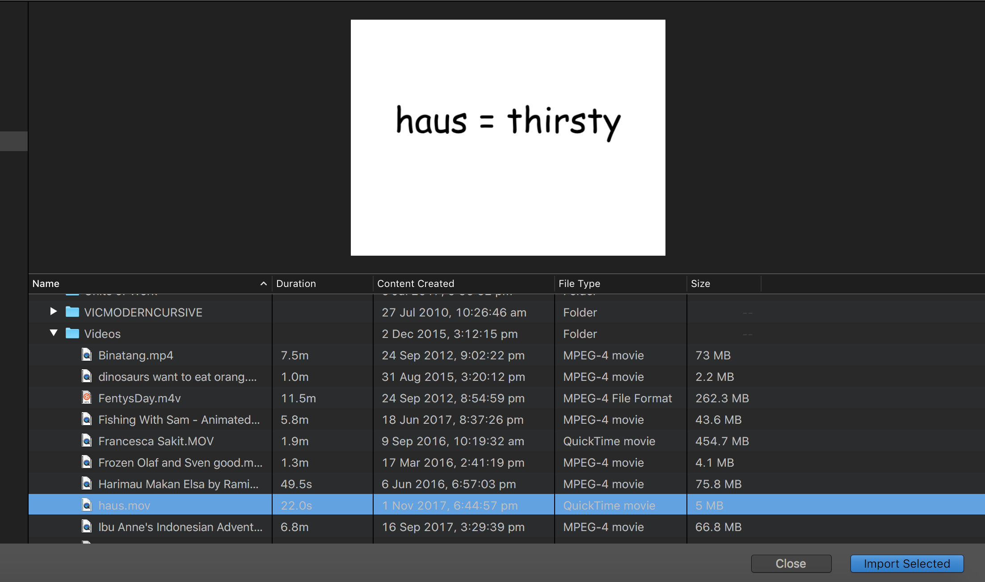Click the haus = thirsty video preview
985x582 pixels.
pyautogui.click(x=508, y=138)
